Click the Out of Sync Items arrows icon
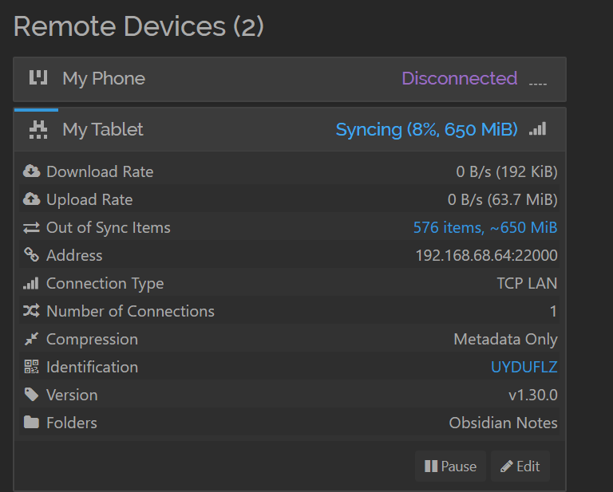This screenshot has height=492, width=613. [31, 228]
